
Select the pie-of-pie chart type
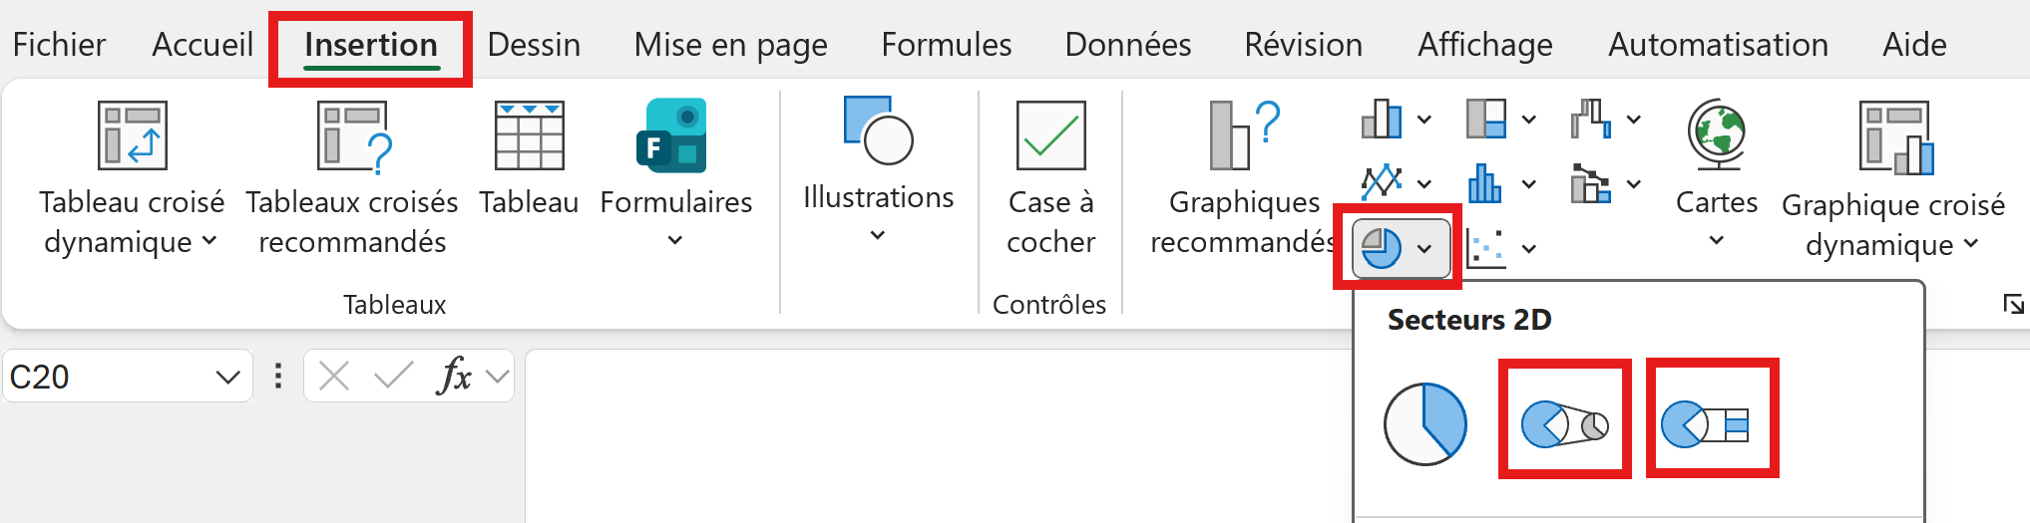1564,424
